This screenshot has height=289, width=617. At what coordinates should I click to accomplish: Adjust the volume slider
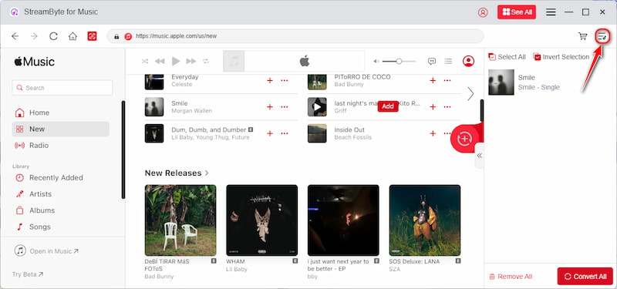click(x=399, y=61)
